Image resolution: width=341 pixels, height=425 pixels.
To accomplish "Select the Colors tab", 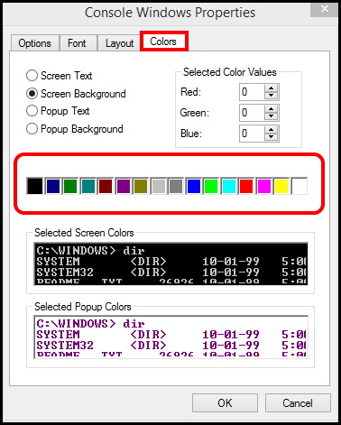I will [x=163, y=42].
